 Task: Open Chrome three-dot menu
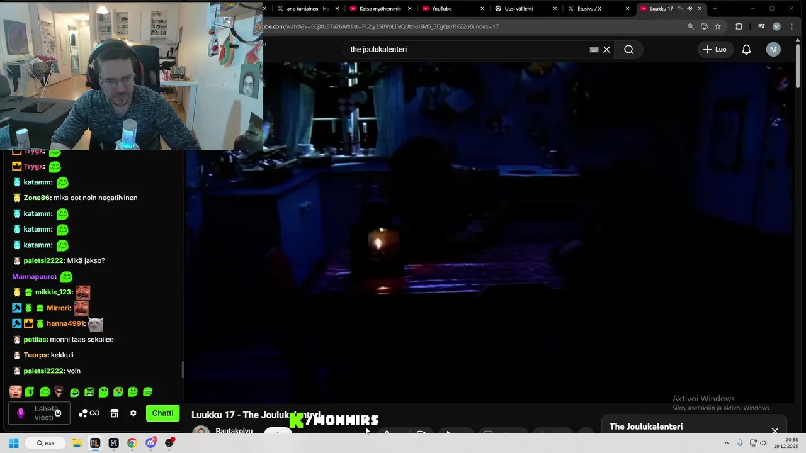pos(792,26)
